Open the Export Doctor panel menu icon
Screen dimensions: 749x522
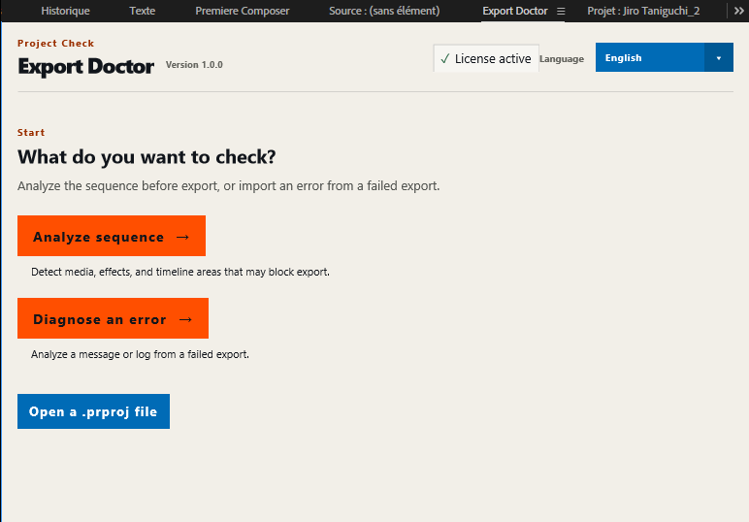pos(561,11)
